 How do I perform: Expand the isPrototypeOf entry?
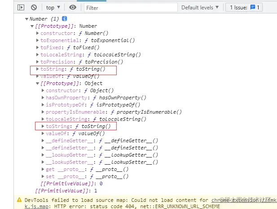point(43,105)
